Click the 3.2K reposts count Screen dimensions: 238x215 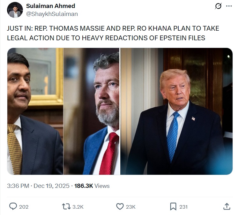78,207
